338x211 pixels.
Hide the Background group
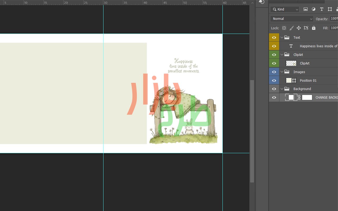pyautogui.click(x=274, y=89)
